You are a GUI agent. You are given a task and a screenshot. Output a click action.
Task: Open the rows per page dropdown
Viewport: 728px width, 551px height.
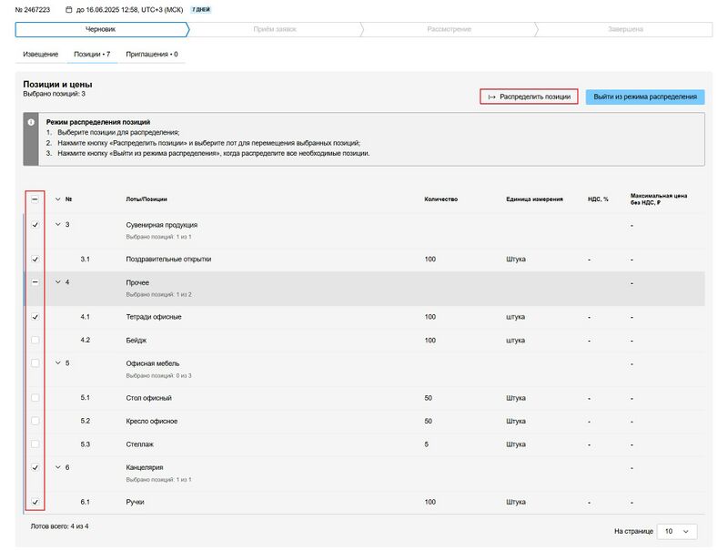coord(678,531)
